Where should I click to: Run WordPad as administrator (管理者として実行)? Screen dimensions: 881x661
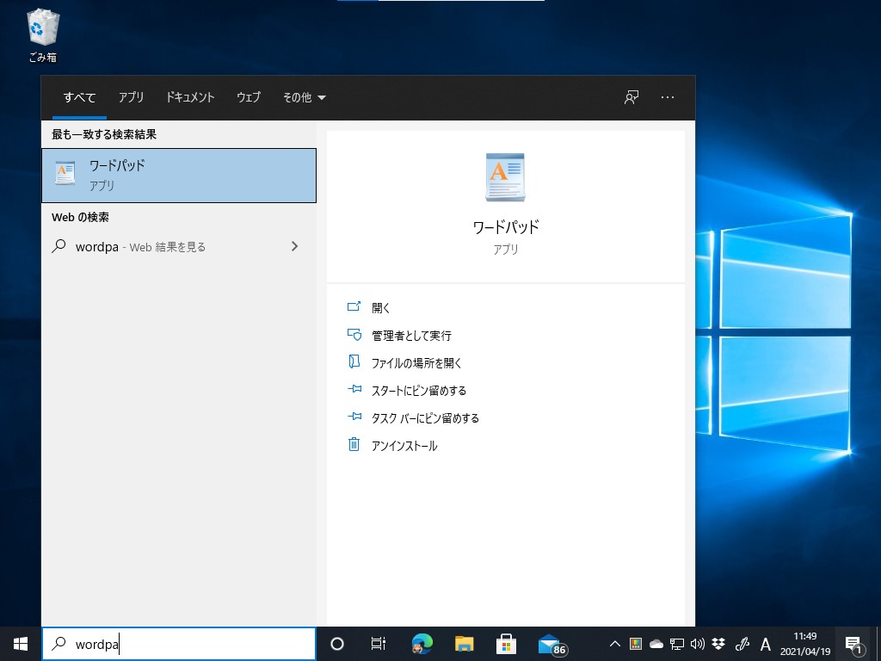click(x=410, y=335)
